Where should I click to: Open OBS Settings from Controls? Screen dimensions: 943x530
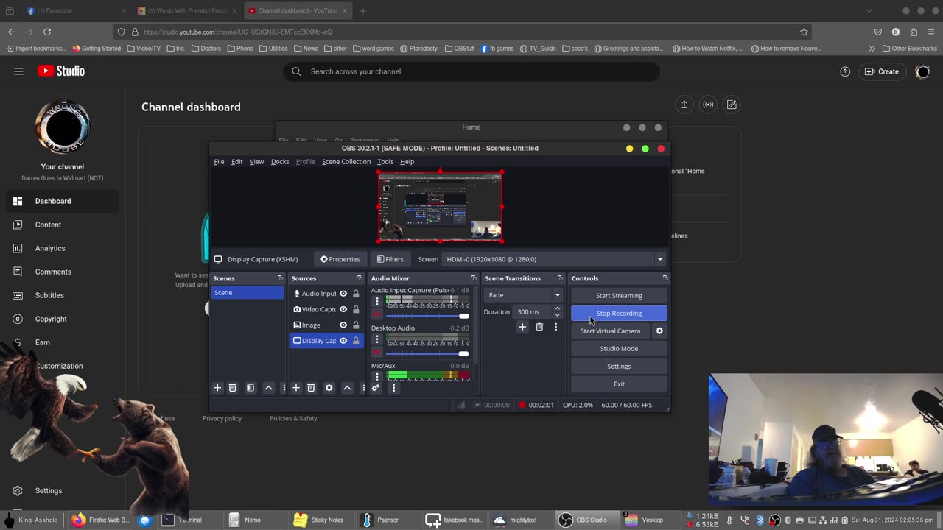tap(619, 367)
